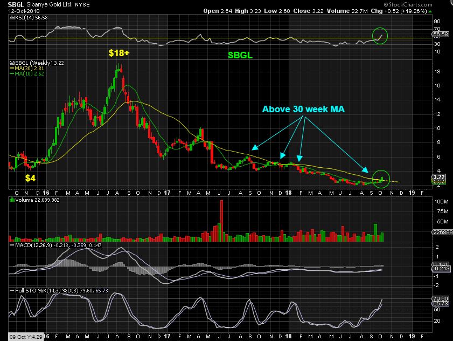Click the Volume 22.7M header value
The width and height of the screenshot is (453, 341).
click(x=347, y=11)
